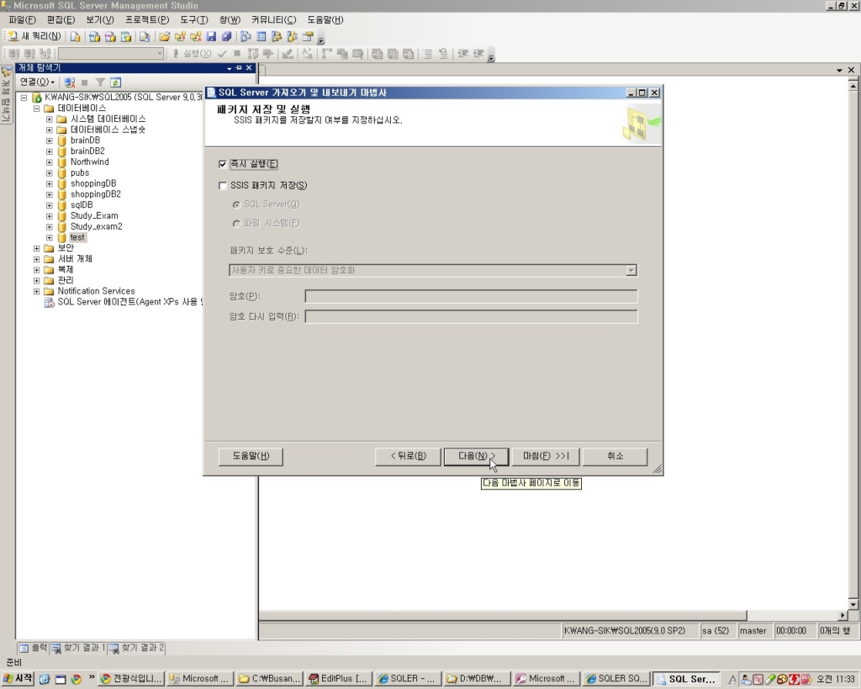This screenshot has width=861, height=689.
Task: Open the available databases combo box in toolbar
Action: click(x=111, y=53)
